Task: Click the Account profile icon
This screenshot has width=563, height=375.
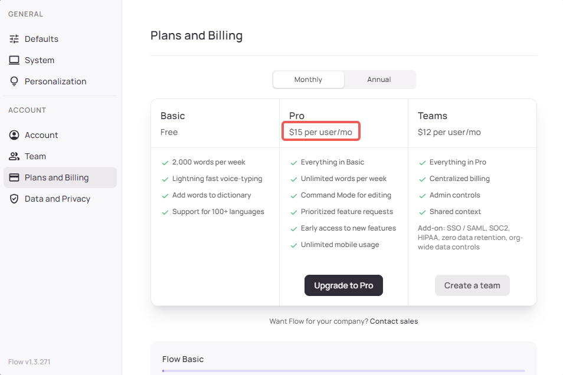Action: coord(14,135)
